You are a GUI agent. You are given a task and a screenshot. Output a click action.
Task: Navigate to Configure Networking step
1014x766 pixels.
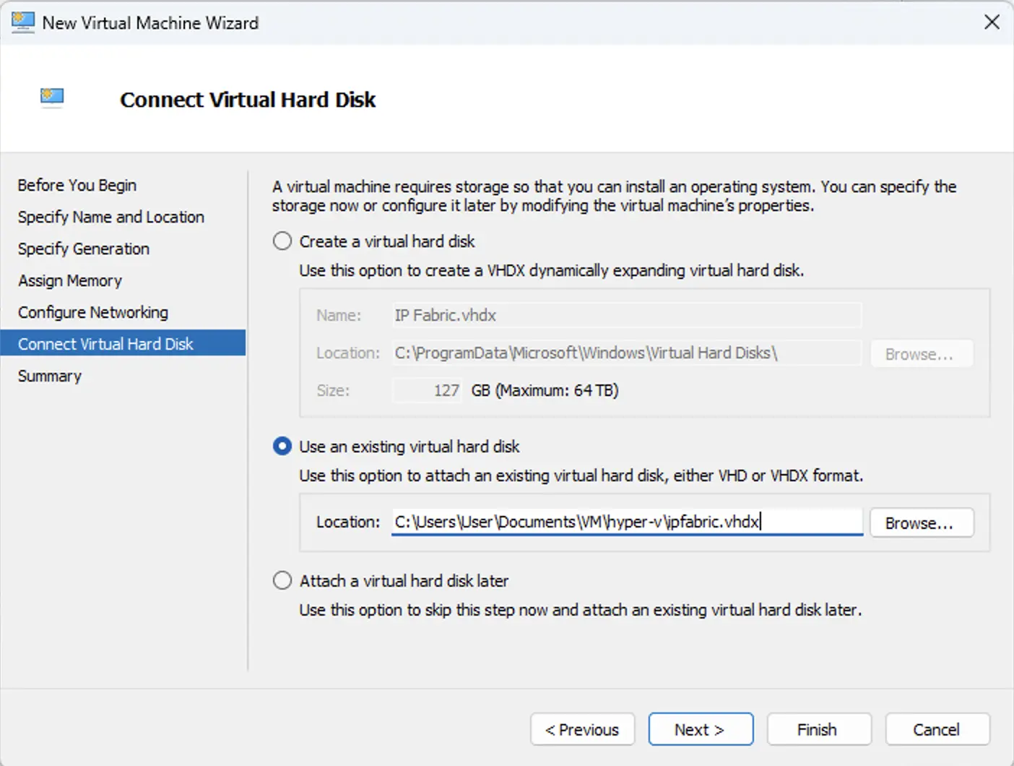click(x=92, y=312)
